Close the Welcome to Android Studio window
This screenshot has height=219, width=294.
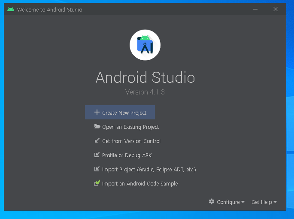276,9
